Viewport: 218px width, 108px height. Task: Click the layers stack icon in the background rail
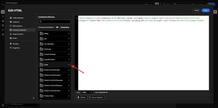coord(3,25)
